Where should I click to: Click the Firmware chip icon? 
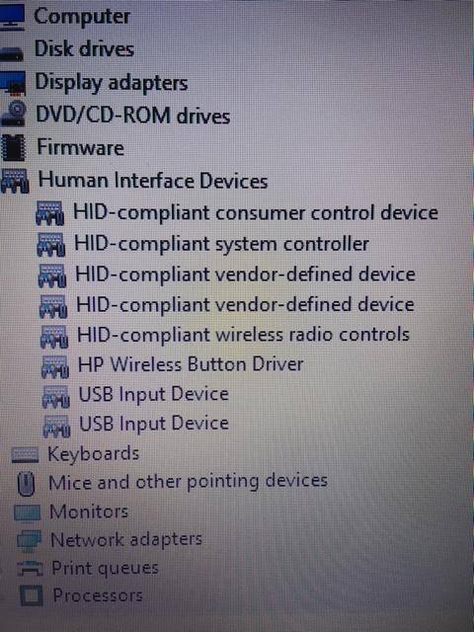pos(13,147)
